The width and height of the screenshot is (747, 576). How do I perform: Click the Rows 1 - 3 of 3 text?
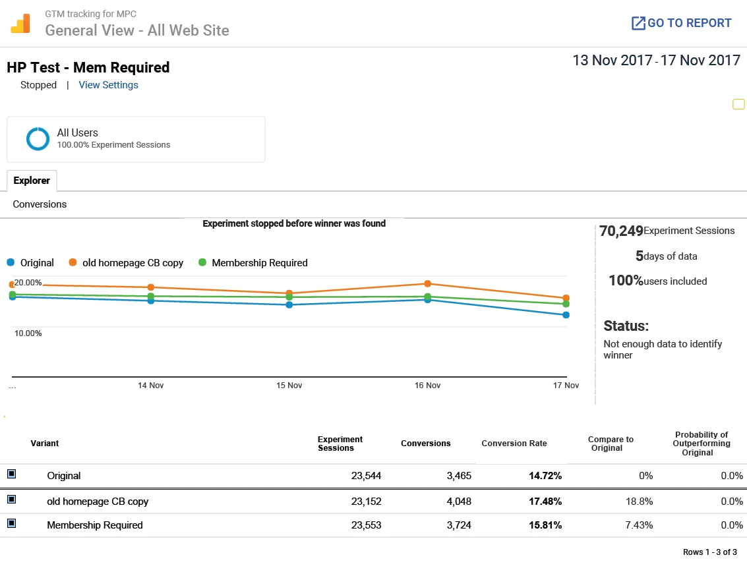[710, 552]
